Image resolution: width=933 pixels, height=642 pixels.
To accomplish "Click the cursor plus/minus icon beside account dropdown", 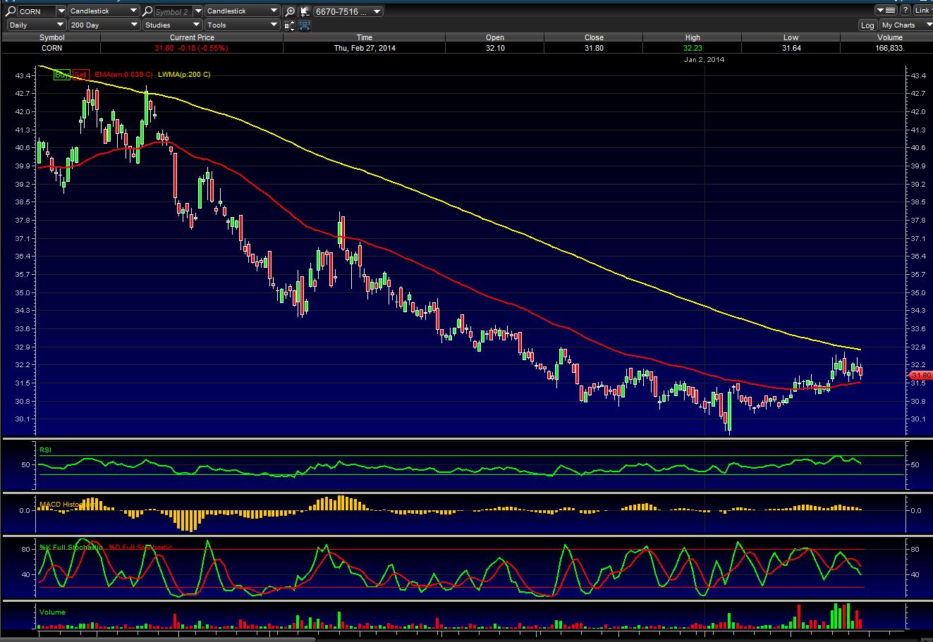I will [304, 11].
